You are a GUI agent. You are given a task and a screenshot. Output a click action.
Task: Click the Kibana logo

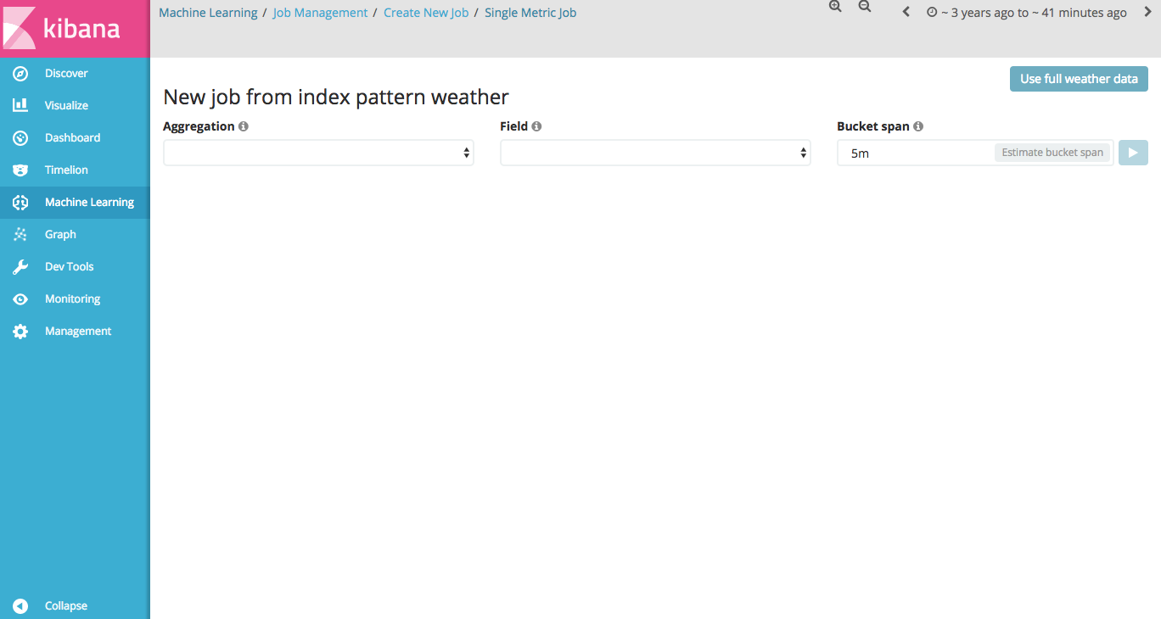(x=75, y=28)
